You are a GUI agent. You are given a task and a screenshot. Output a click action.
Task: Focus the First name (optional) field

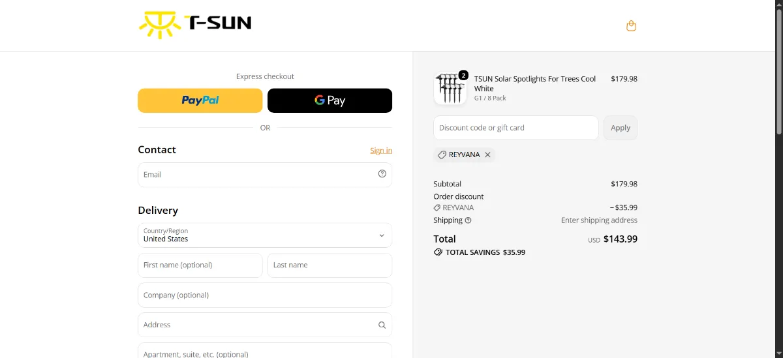point(200,265)
